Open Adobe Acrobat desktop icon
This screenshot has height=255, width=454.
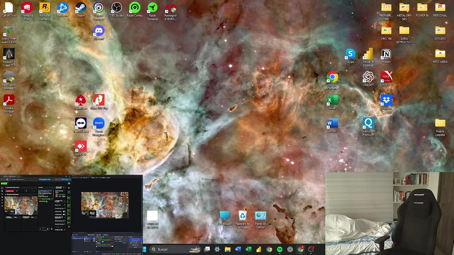click(x=9, y=104)
